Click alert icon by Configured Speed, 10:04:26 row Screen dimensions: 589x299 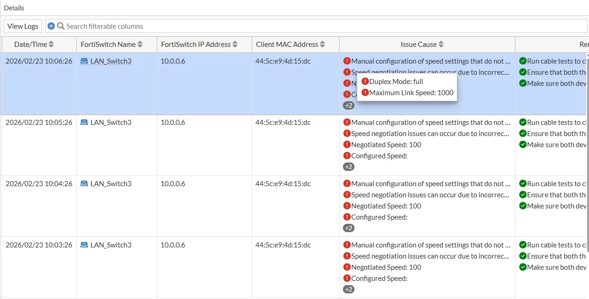click(347, 217)
